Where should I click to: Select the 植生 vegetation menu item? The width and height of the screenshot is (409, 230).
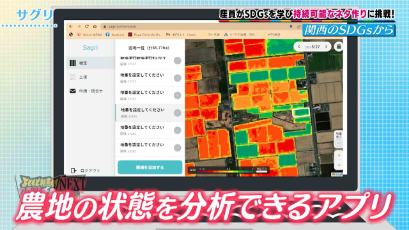point(91,63)
